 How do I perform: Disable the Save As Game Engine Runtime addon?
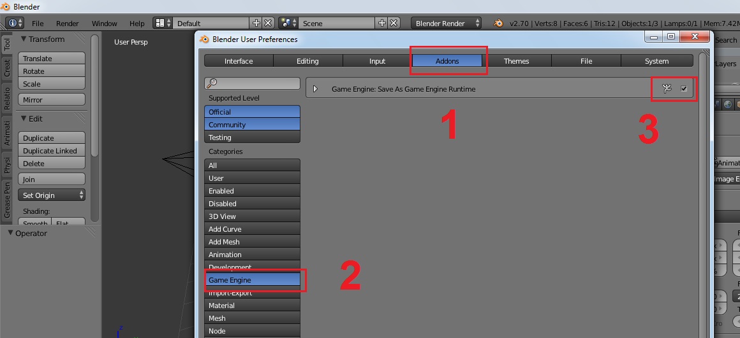pos(684,88)
